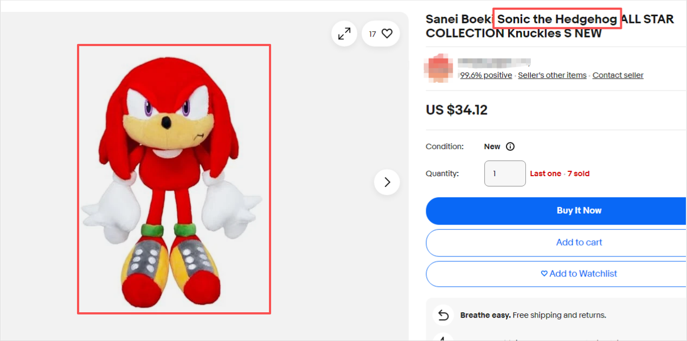Click the "New" condition value
The height and width of the screenshot is (341, 687).
click(492, 146)
